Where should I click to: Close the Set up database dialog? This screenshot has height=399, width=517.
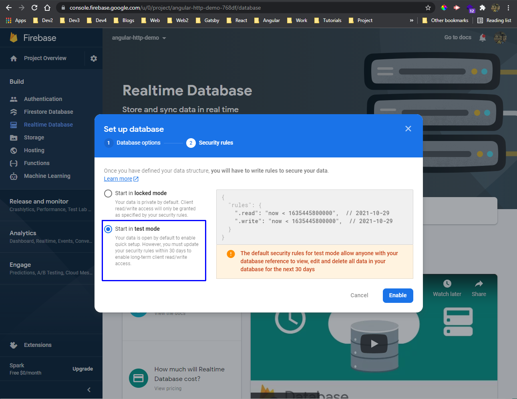408,129
